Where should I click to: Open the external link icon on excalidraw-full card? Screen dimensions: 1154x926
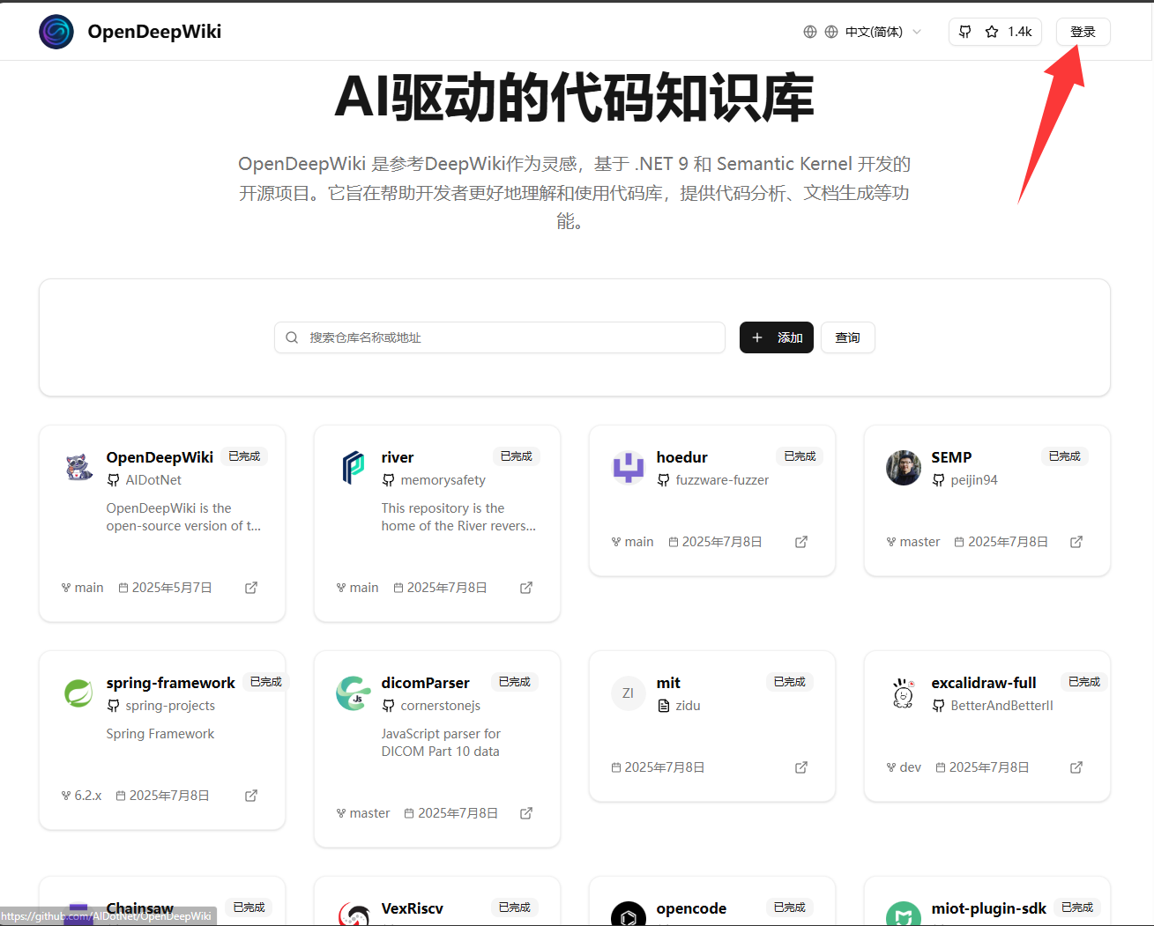[x=1076, y=767]
